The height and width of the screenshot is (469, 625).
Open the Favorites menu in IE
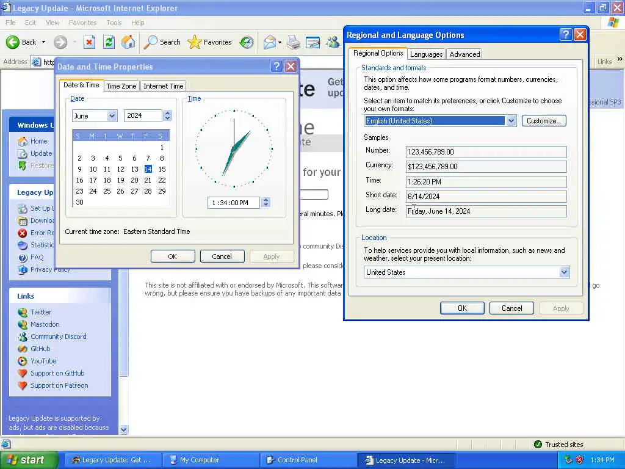point(82,23)
